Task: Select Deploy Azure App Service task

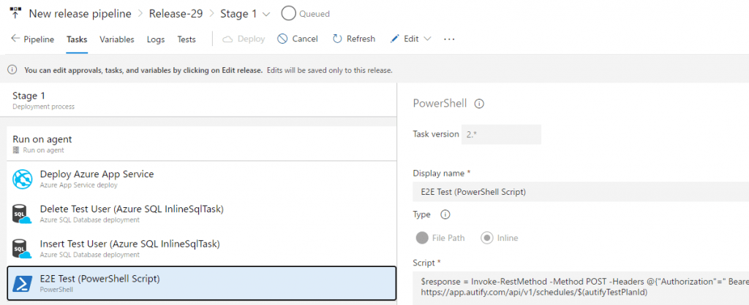Action: click(x=202, y=179)
